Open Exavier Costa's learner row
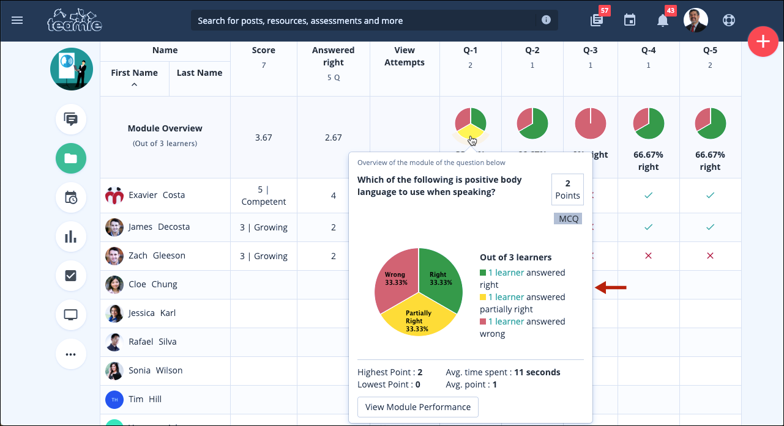 click(x=420, y=196)
